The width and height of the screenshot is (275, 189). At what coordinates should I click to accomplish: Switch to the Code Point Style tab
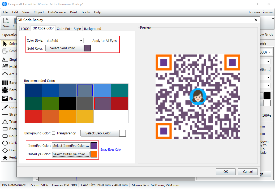tap(69, 29)
